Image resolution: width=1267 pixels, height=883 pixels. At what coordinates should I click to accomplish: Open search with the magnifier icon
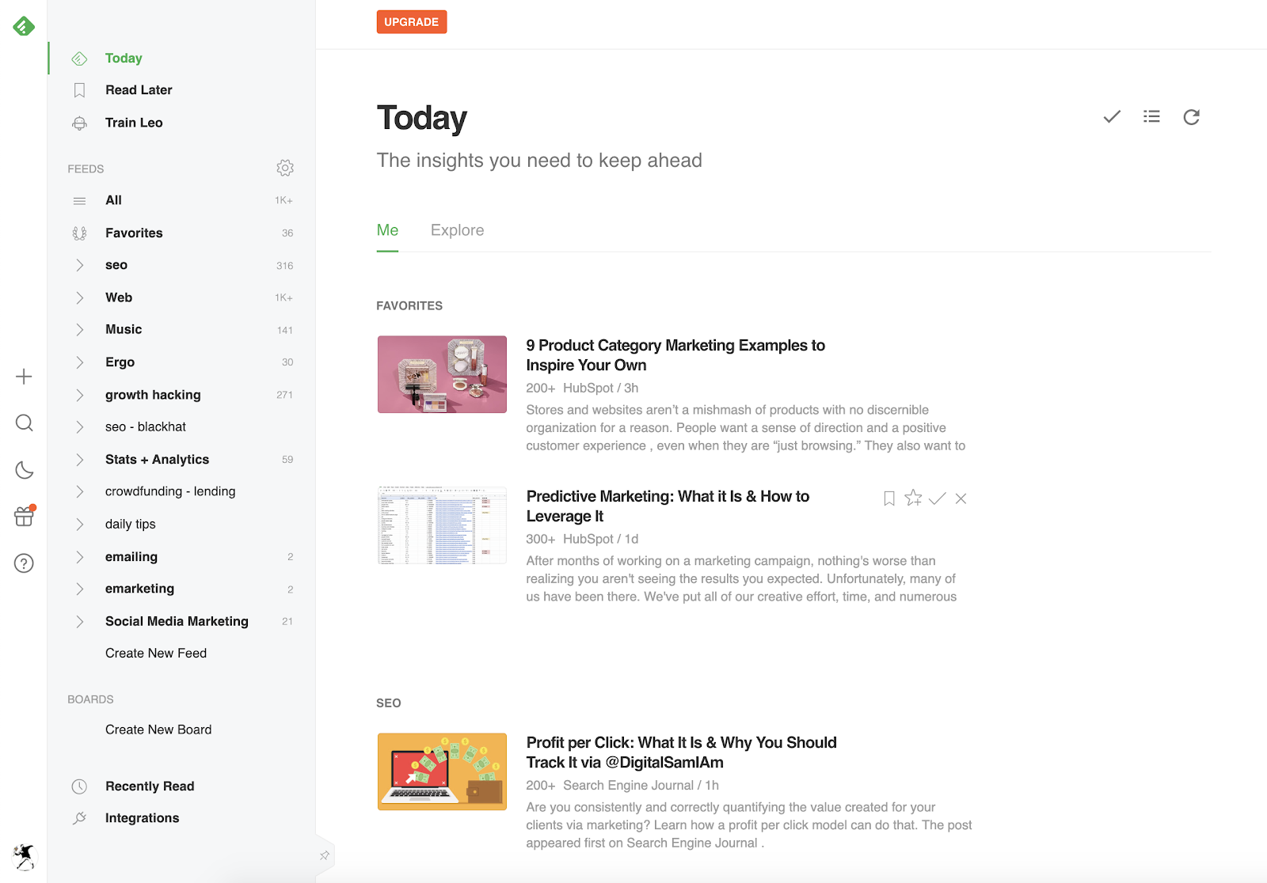point(24,423)
